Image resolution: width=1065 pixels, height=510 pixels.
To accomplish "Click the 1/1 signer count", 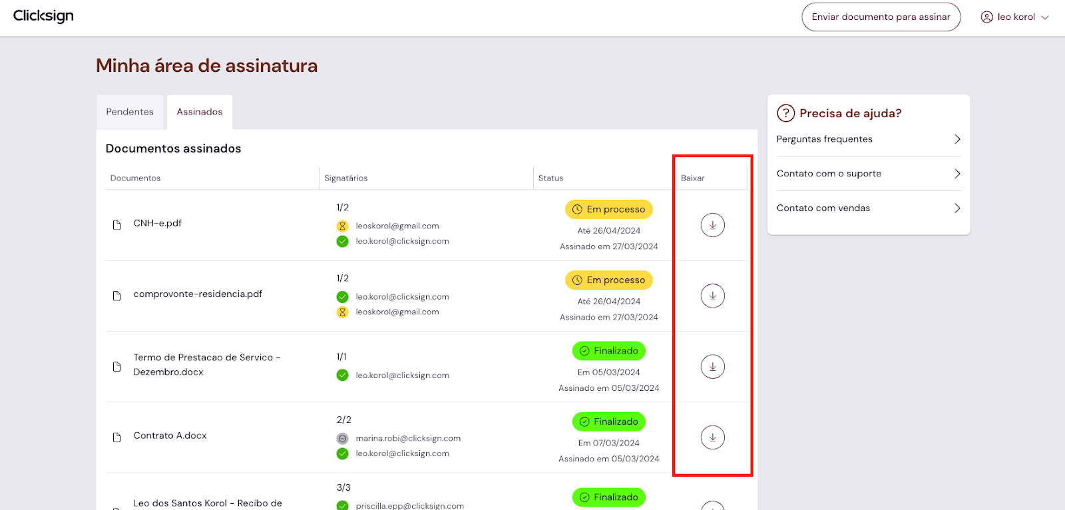I will coord(341,357).
